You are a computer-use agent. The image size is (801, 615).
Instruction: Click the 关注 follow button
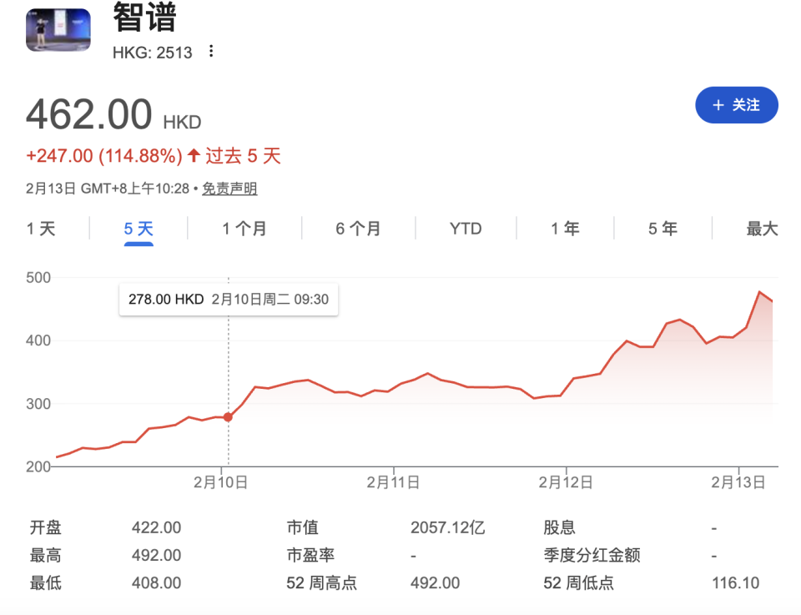(737, 105)
